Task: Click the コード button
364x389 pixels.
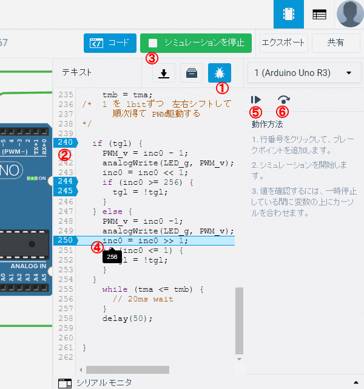Action: (110, 43)
